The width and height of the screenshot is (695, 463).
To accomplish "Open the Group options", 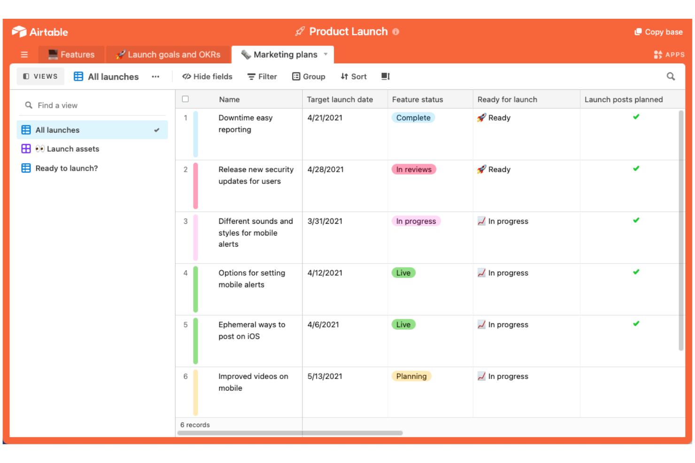I will coord(309,76).
